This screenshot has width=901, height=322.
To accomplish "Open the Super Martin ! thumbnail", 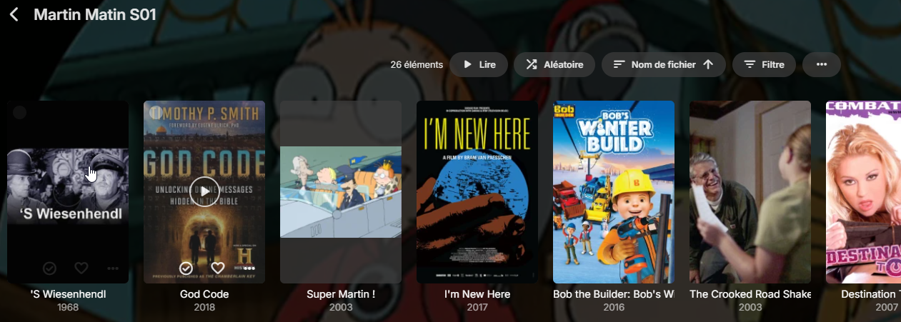I will click(x=341, y=191).
